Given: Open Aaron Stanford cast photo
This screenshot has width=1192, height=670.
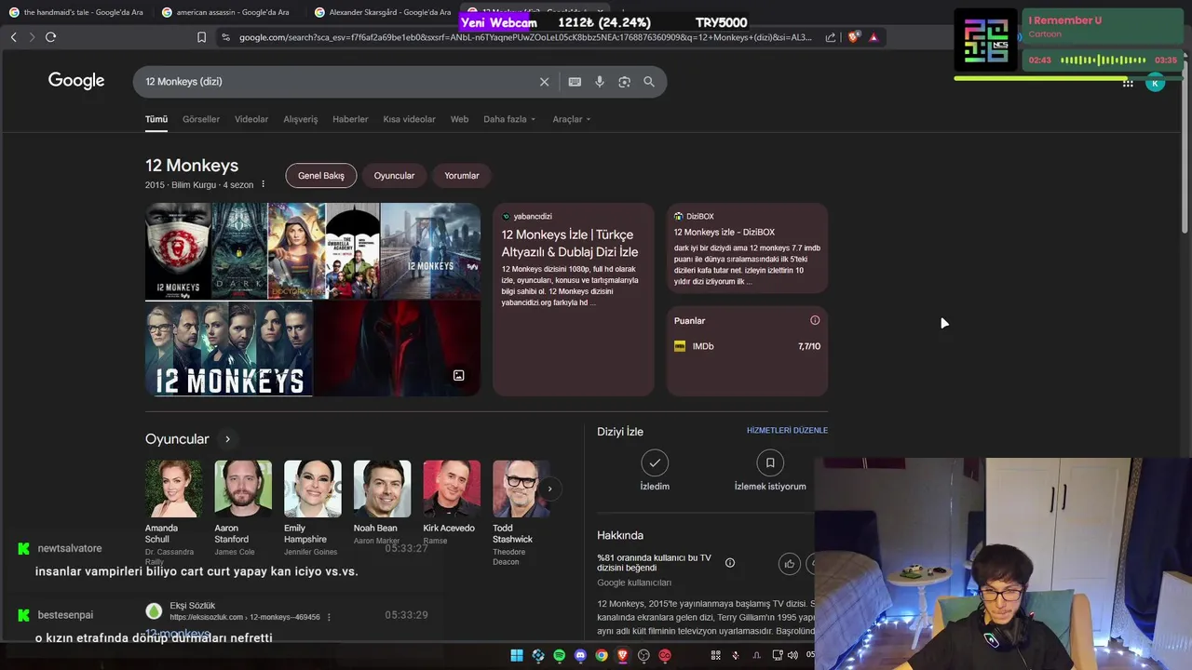Looking at the screenshot, I should click(x=243, y=489).
